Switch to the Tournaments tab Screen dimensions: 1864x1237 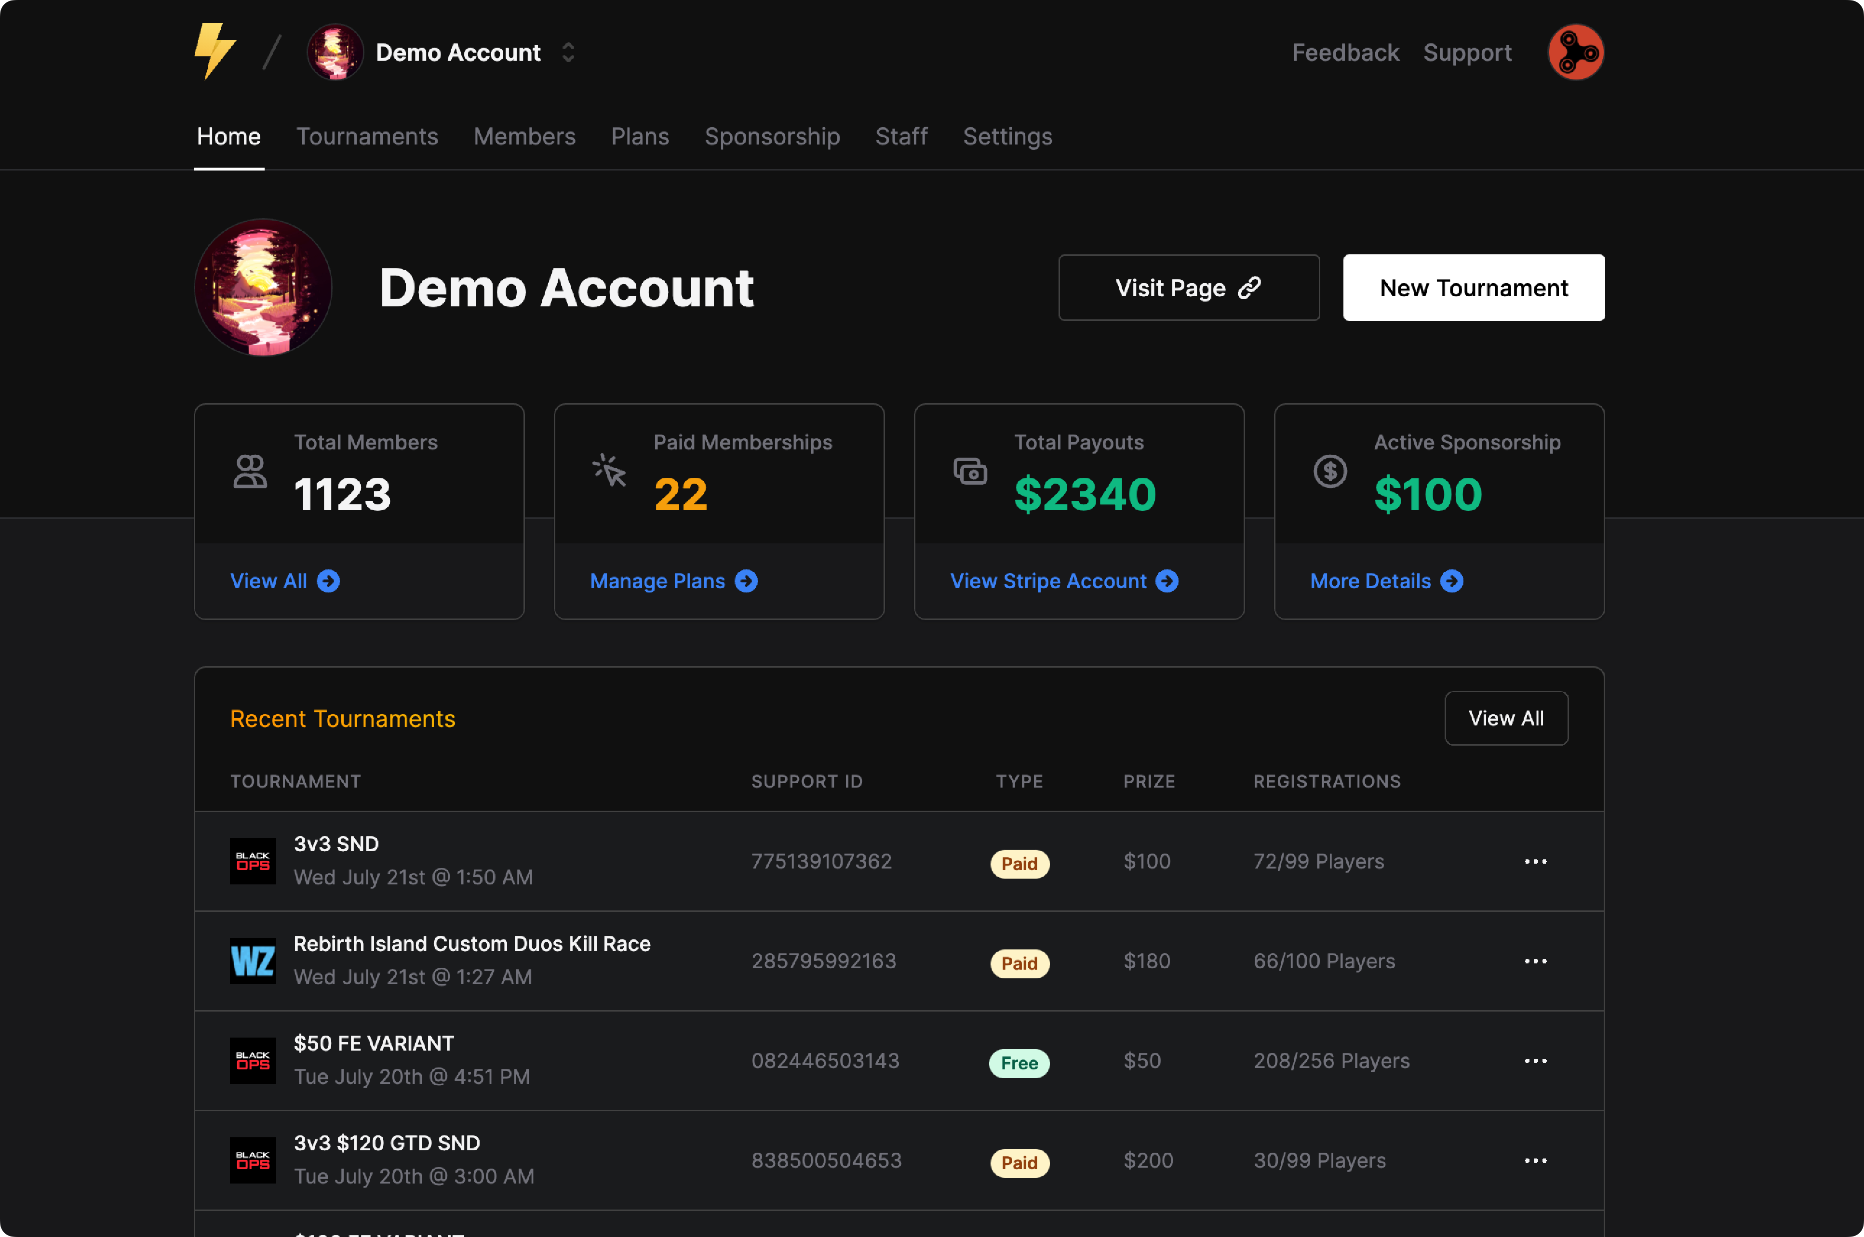tap(366, 136)
